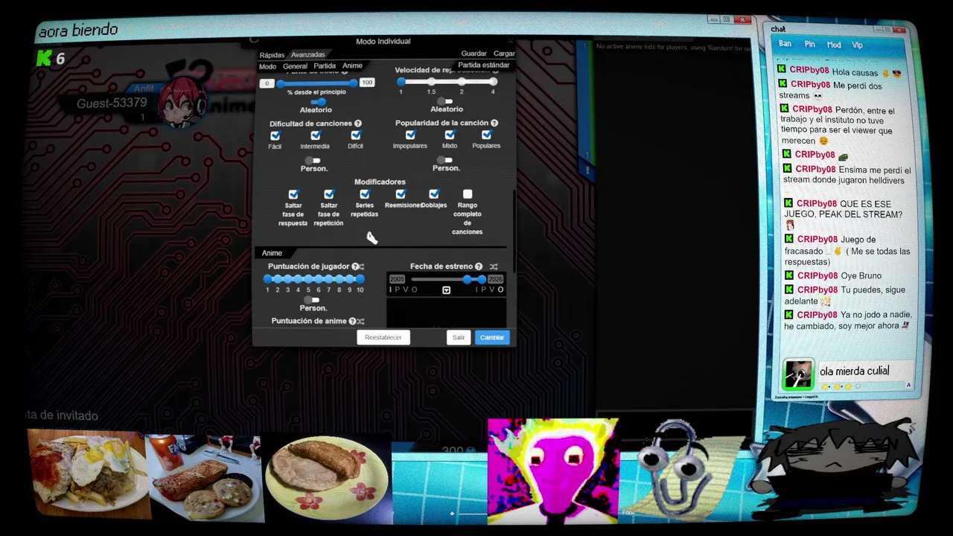Click the Guardar settings button
This screenshot has width=953, height=536.
[474, 54]
